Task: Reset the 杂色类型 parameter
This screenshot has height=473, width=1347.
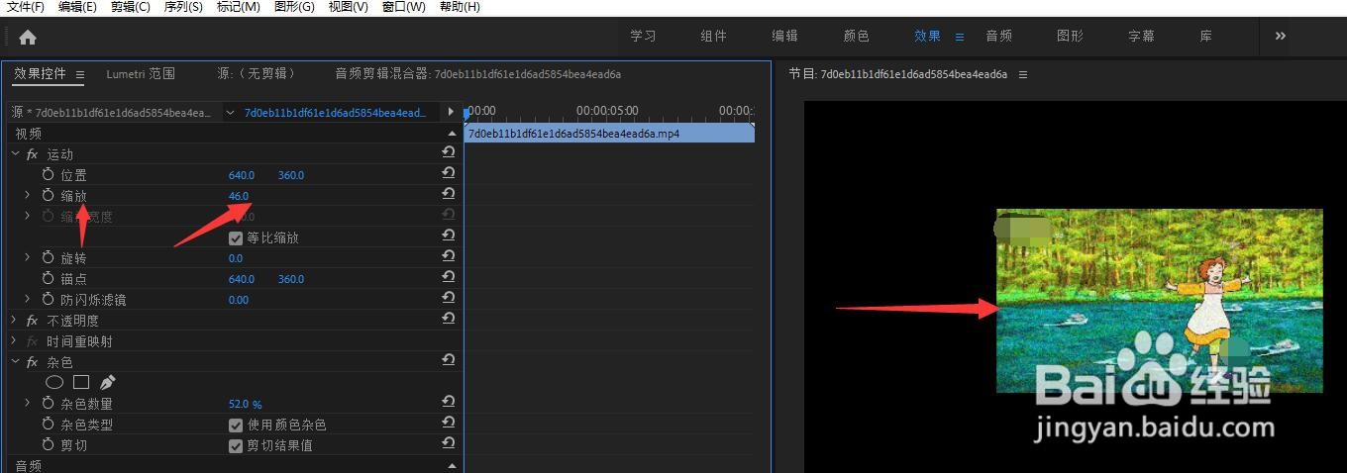Action: (x=449, y=424)
